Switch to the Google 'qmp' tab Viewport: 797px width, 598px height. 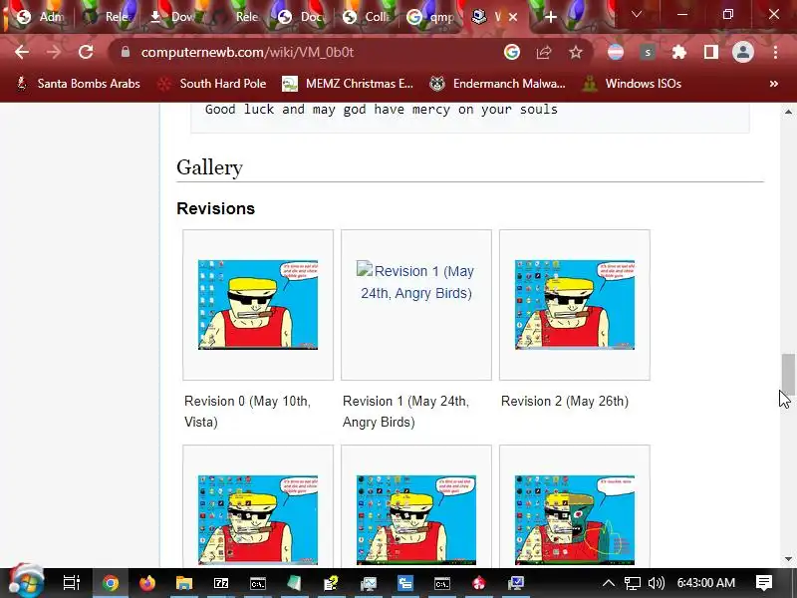tap(431, 17)
